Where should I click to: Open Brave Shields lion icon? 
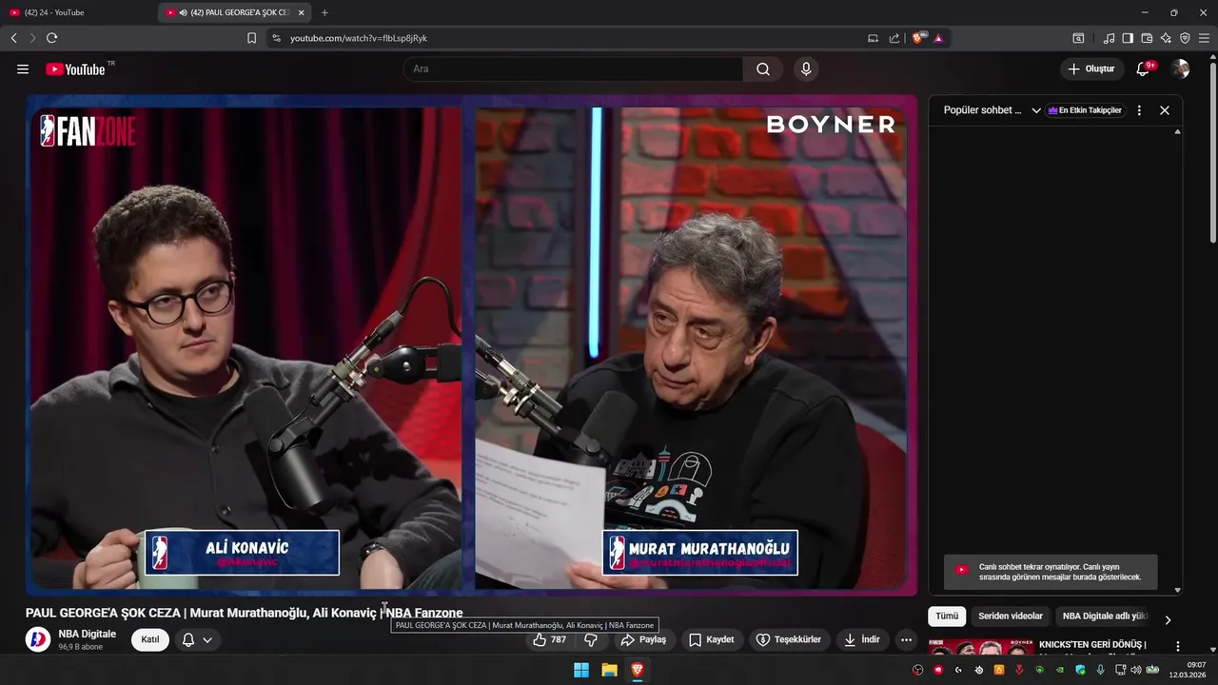919,38
